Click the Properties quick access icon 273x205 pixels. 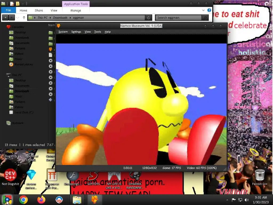click(x=12, y=4)
